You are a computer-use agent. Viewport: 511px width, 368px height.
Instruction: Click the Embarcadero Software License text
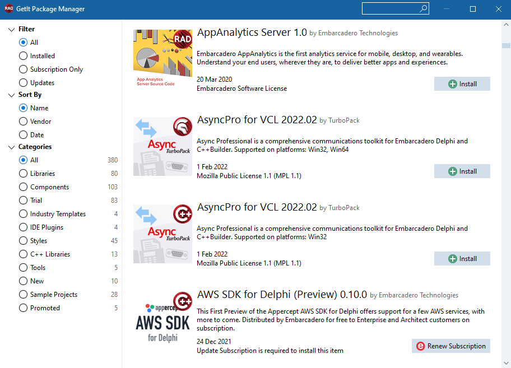click(x=242, y=88)
